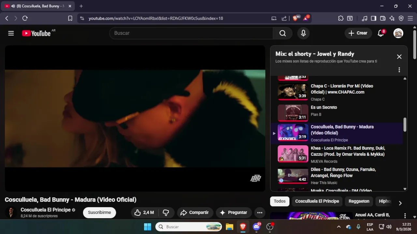The width and height of the screenshot is (417, 234).
Task: Toggle the Brave sidebar panel
Action: (x=374, y=19)
